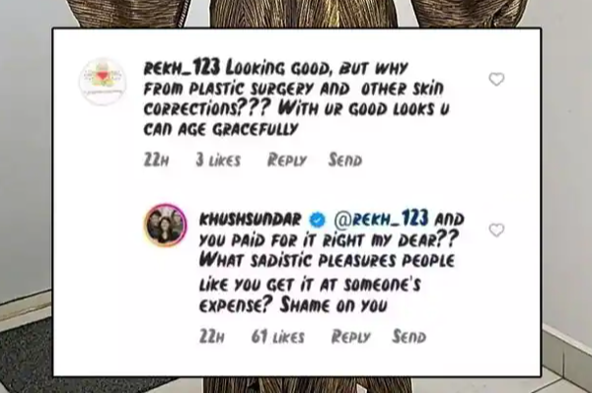View the 3 likes on the first comment
The width and height of the screenshot is (592, 394).
(218, 160)
